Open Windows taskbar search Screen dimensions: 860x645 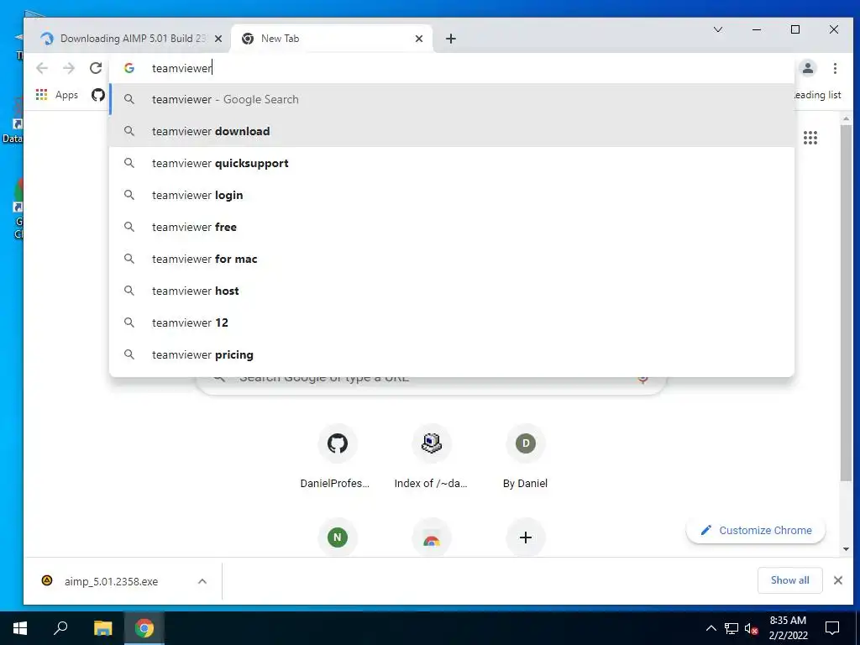(x=60, y=628)
